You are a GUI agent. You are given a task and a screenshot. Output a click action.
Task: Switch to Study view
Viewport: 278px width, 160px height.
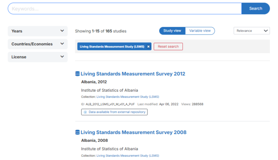tap(172, 31)
